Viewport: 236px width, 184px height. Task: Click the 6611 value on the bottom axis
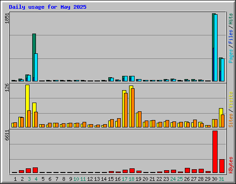[x=7, y=135]
